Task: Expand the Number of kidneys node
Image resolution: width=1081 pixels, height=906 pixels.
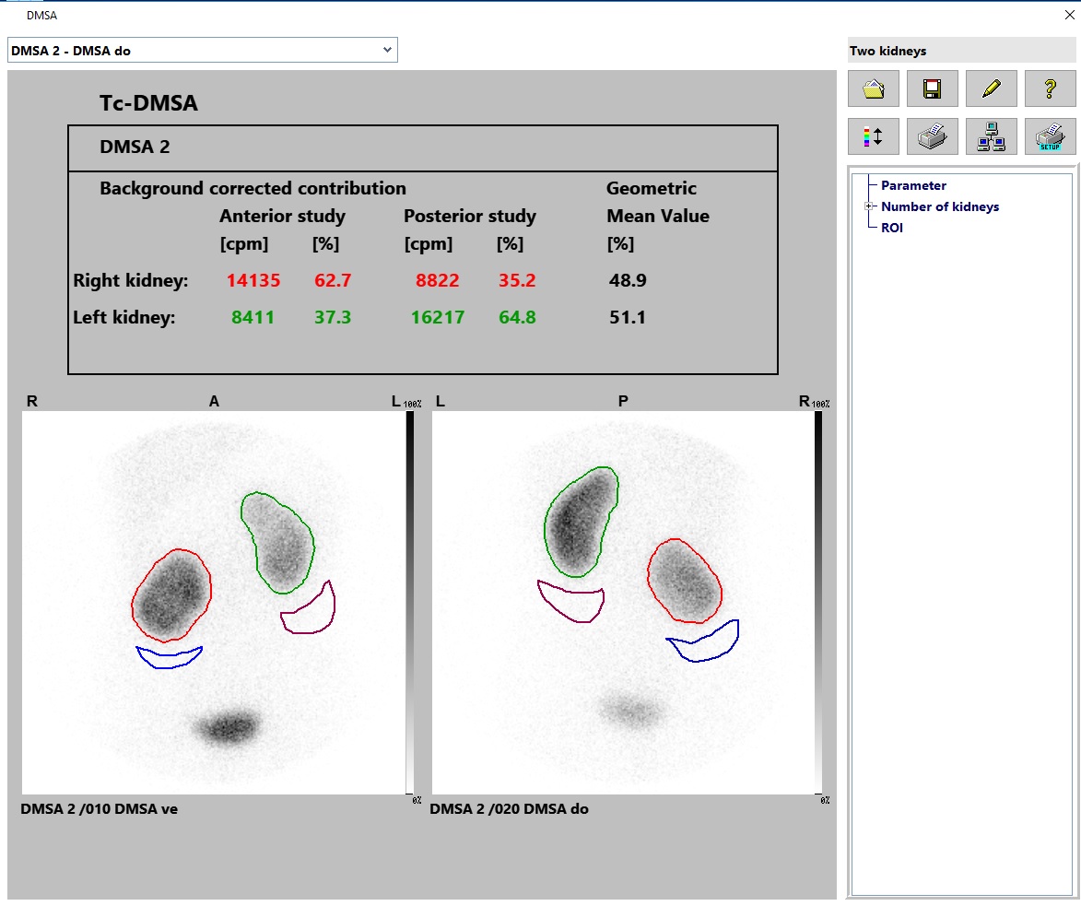Action: [x=868, y=206]
